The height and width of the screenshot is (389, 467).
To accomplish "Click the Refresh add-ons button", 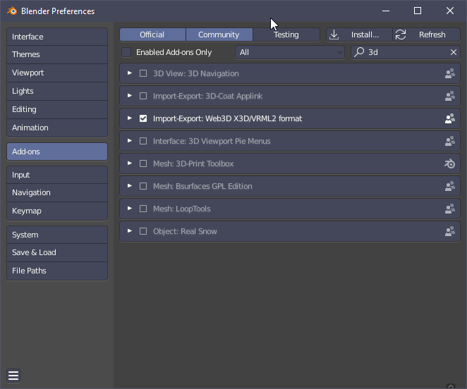I will click(x=427, y=35).
